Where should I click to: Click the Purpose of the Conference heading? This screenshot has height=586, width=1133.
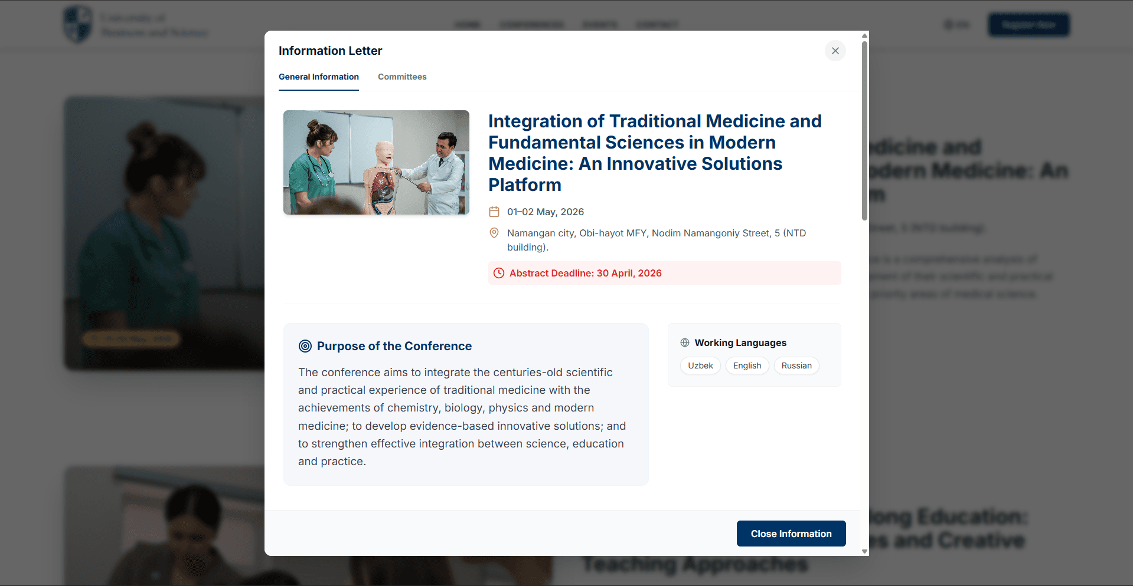(x=394, y=346)
